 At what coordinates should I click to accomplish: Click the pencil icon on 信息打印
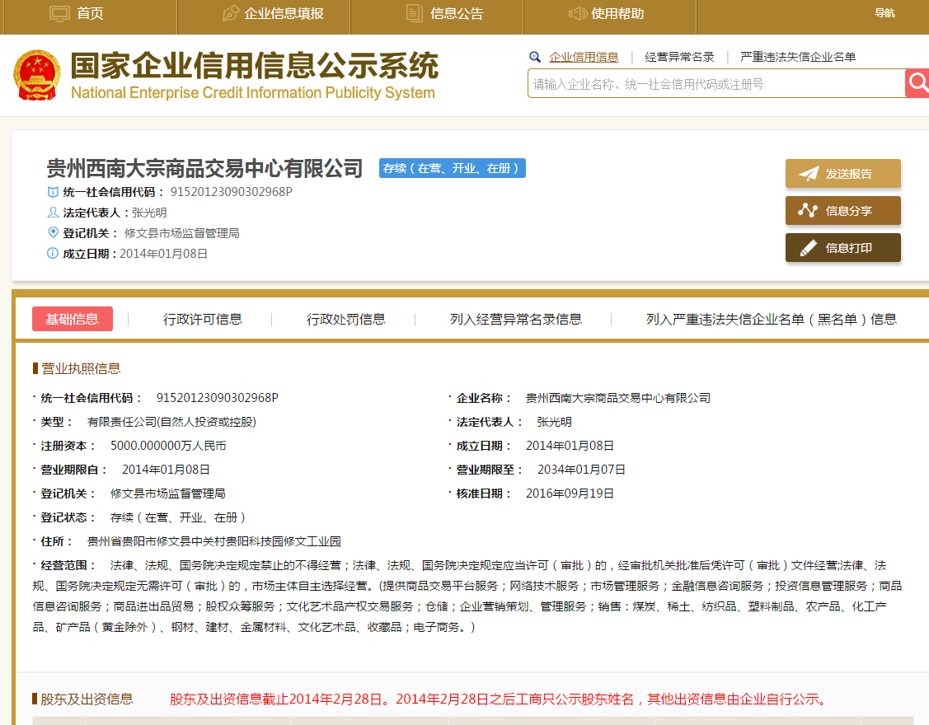coord(808,248)
